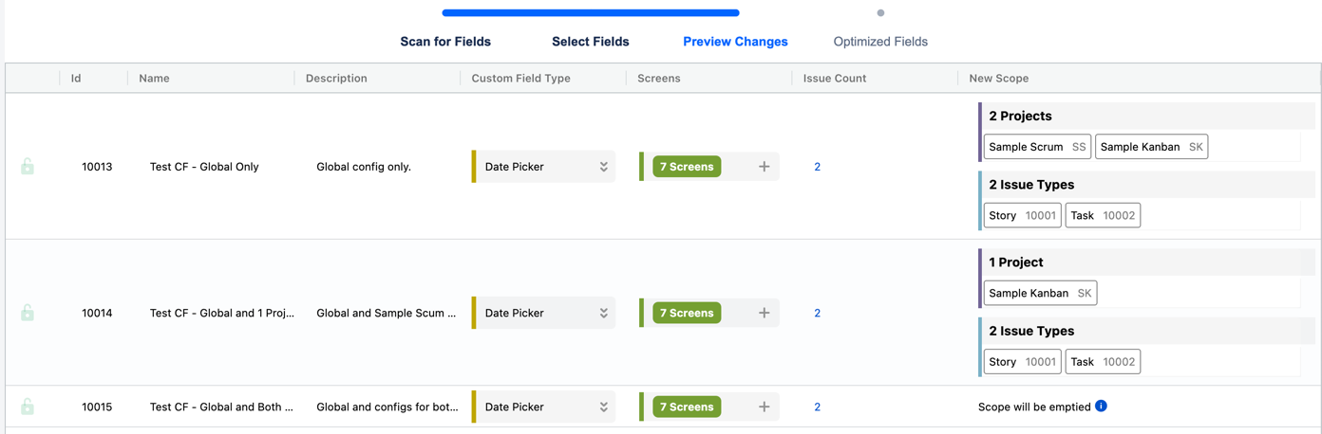Select the Sample Scrum SS project tag

pyautogui.click(x=1037, y=147)
